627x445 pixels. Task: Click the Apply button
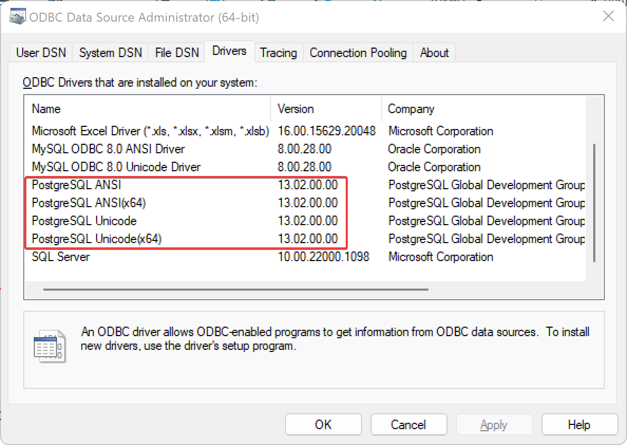click(494, 424)
